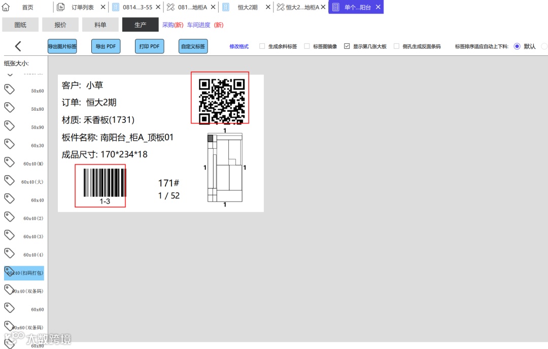Close the 订单列表 tab

pyautogui.click(x=103, y=7)
